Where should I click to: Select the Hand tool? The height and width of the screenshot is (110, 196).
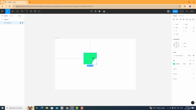35,11
